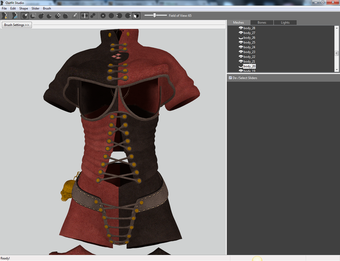Hide the body_28 mesh
This screenshot has height=261, width=340.
coord(241,28)
